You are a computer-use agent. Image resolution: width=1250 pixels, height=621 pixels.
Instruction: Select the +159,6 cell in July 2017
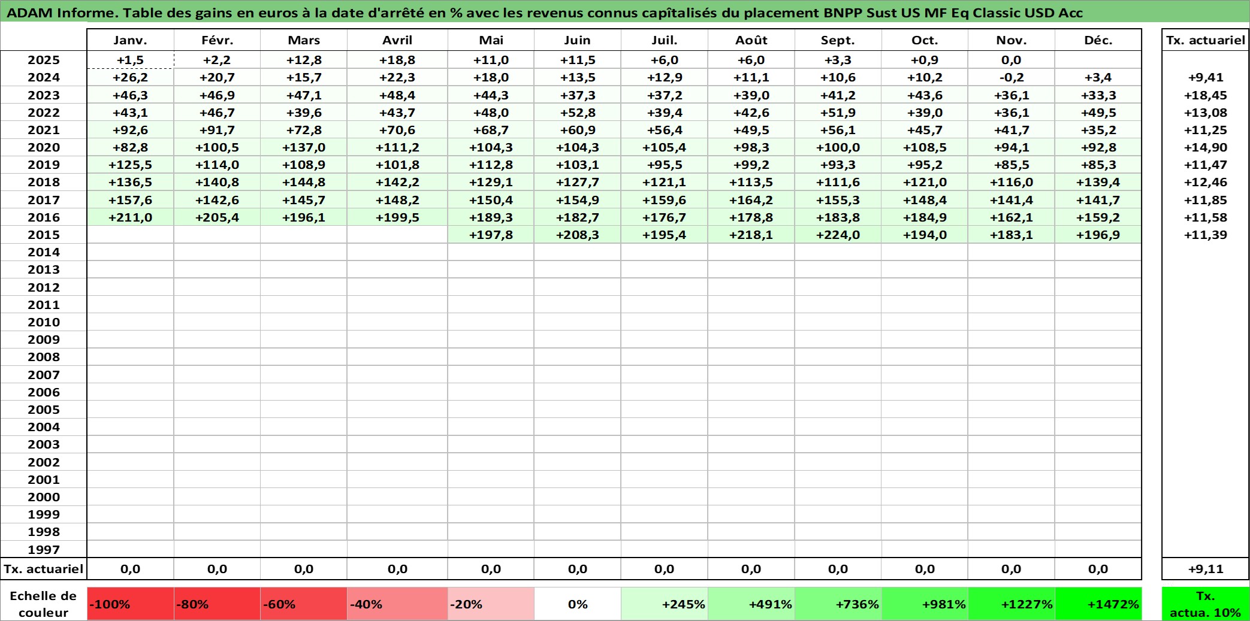[x=664, y=200]
